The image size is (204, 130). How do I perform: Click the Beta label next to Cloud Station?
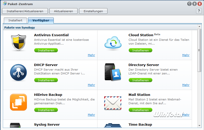click(157, 34)
